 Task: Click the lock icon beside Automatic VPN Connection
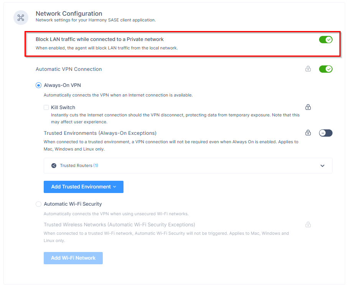(x=308, y=69)
